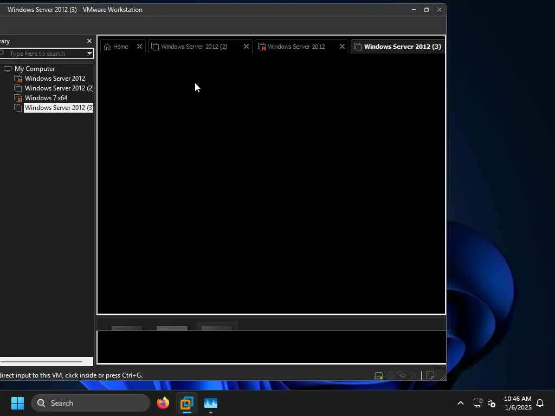Restore down the VMware Workstation window
555x416 pixels.
pos(427,10)
